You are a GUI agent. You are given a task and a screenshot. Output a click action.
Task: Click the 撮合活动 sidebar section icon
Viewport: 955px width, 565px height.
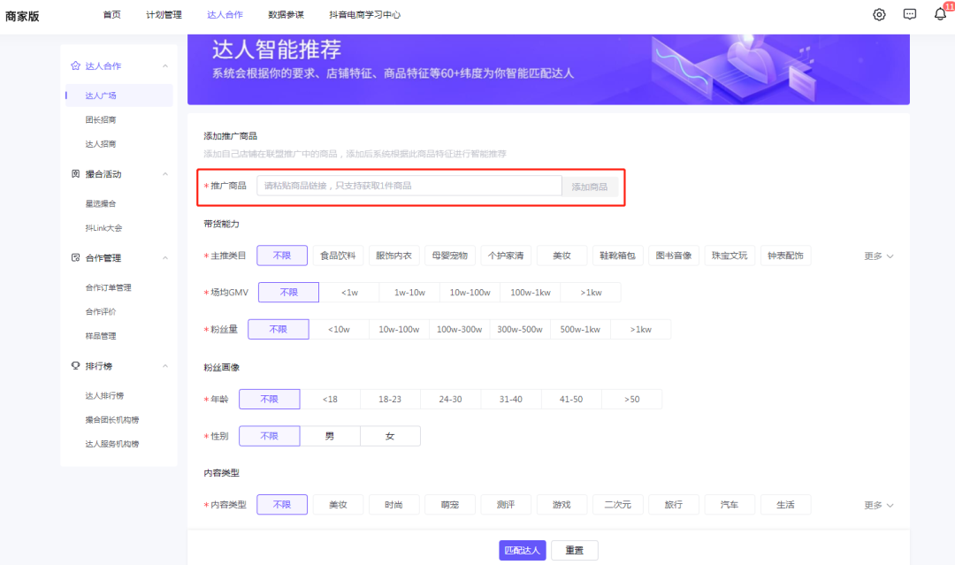click(x=75, y=174)
